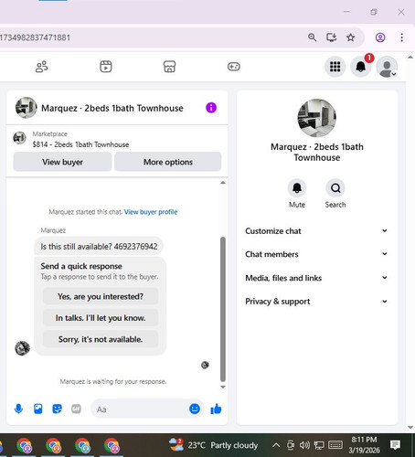Click the $814 listing small thumbnail

pos(19,138)
